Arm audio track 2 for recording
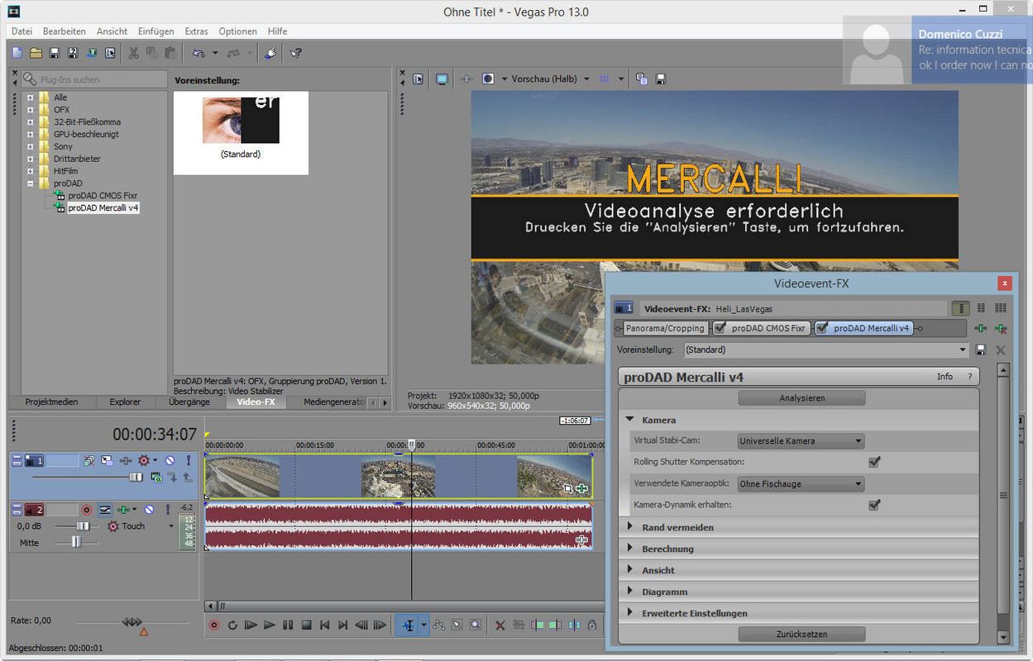Viewport: 1033px width, 661px height. pos(87,510)
